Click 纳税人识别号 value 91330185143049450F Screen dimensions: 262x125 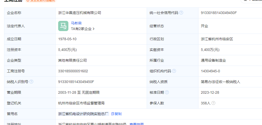76,82
